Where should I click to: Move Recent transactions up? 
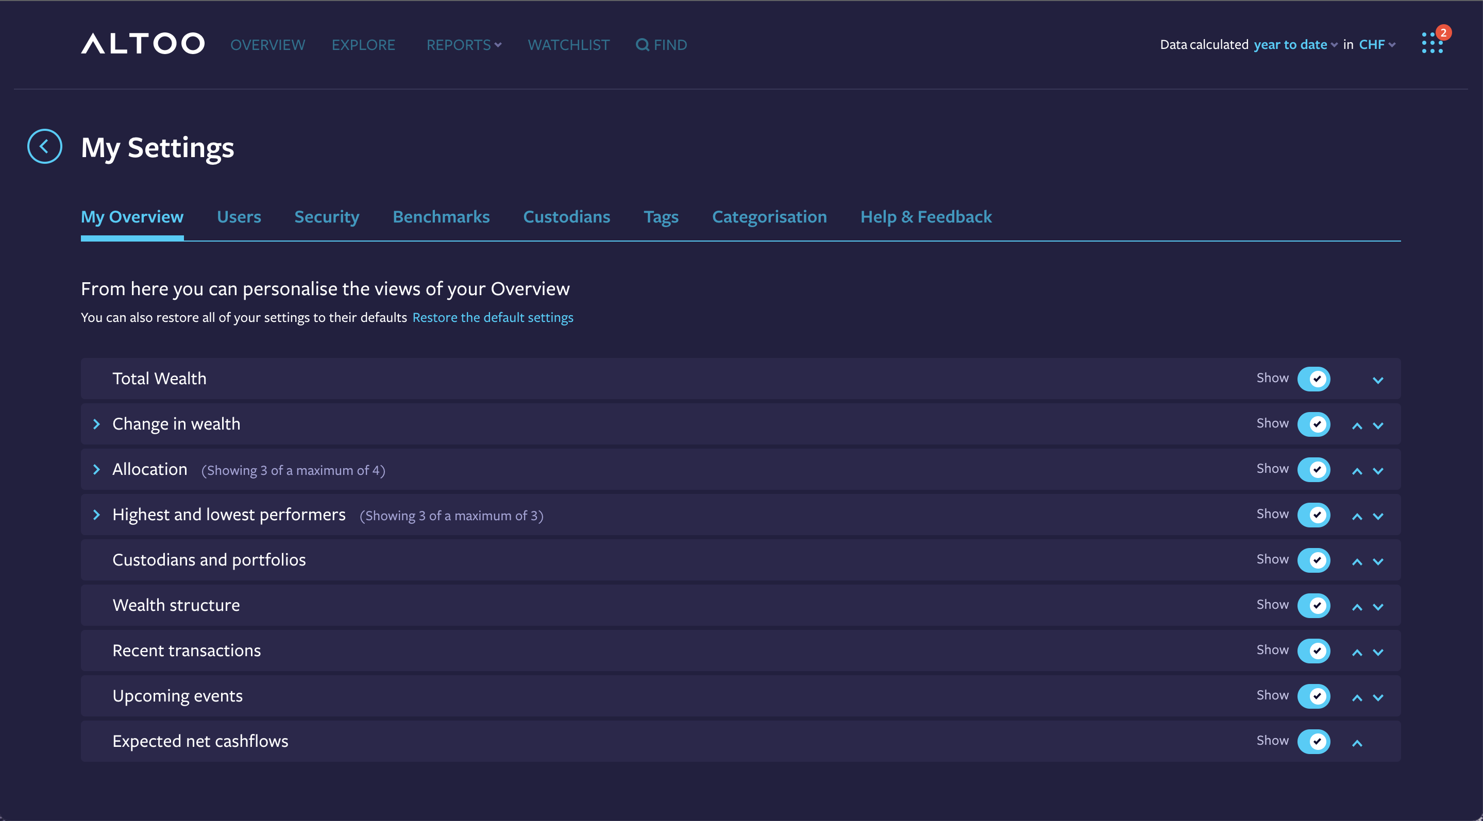pyautogui.click(x=1357, y=653)
